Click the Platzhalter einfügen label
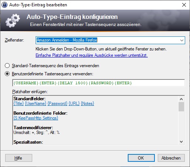The height and width of the screenshot is (167, 190). tap(30, 92)
